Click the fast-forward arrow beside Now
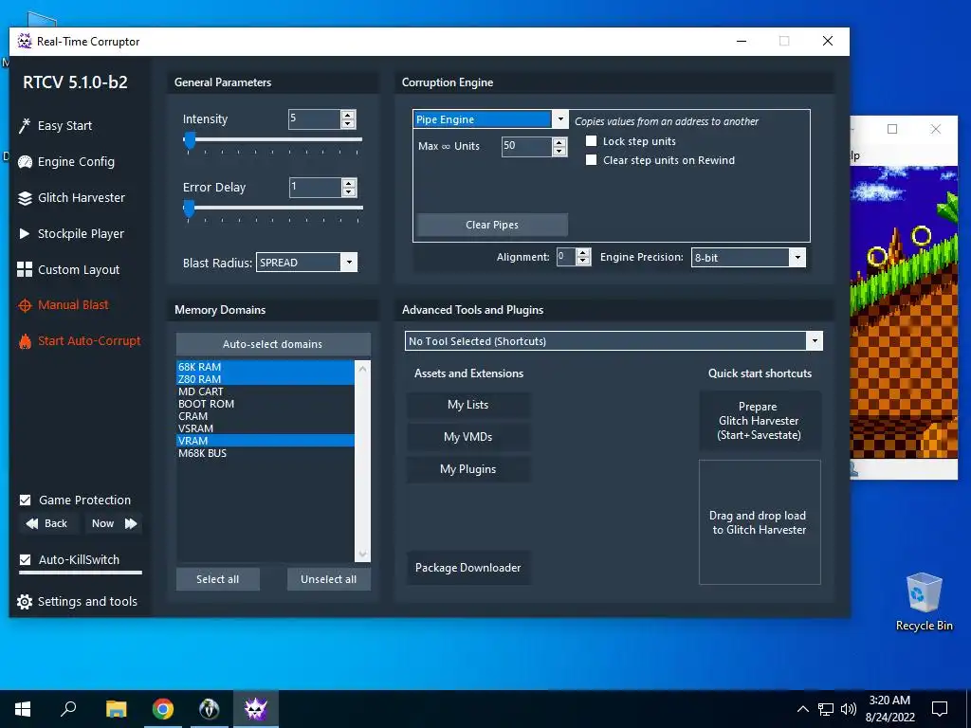971x728 pixels. click(x=131, y=523)
